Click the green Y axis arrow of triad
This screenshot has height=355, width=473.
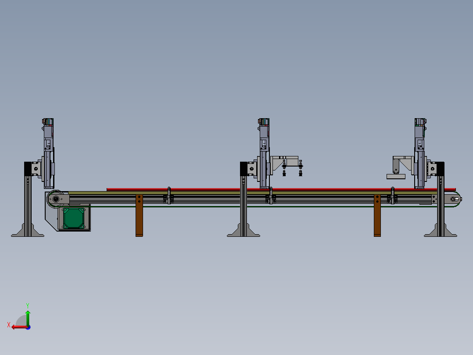click(x=28, y=318)
